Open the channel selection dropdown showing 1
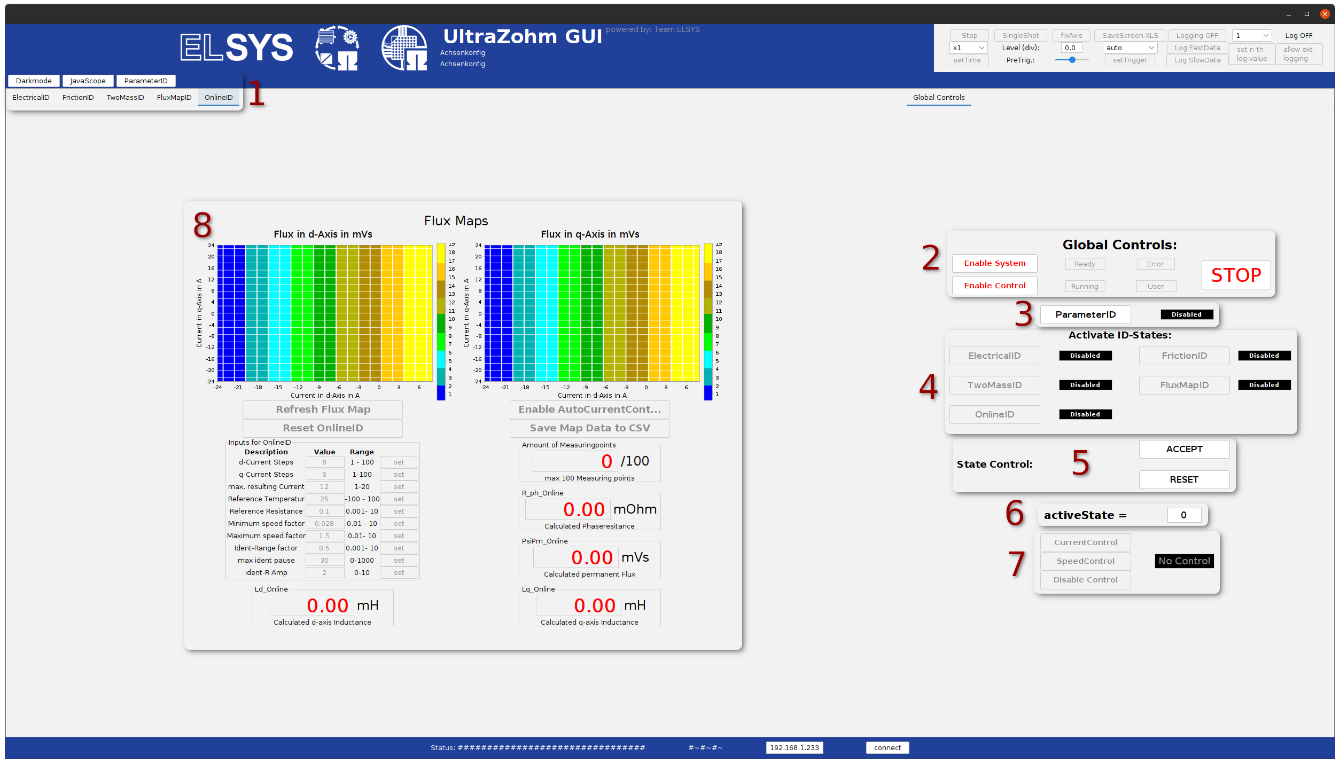 1251,35
